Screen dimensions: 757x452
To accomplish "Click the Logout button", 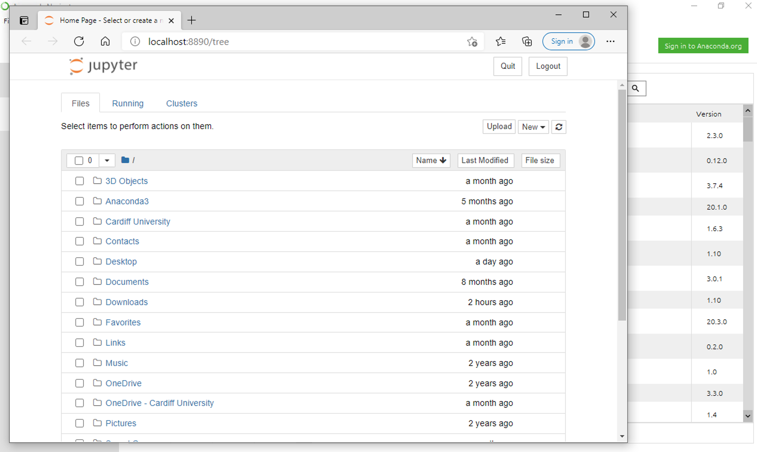I will pos(548,66).
